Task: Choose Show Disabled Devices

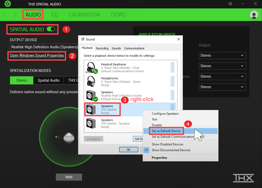Action: coord(180,144)
